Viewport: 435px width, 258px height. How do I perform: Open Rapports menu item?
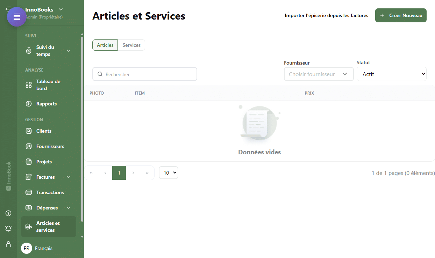click(x=49, y=104)
